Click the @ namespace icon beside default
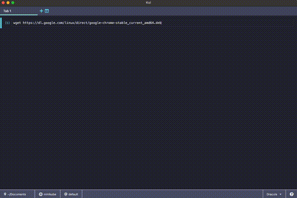Viewport: 297px width, 198px height. point(66,195)
